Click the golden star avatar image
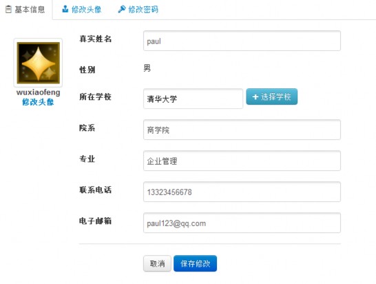376x284 pixels. pos(39,63)
